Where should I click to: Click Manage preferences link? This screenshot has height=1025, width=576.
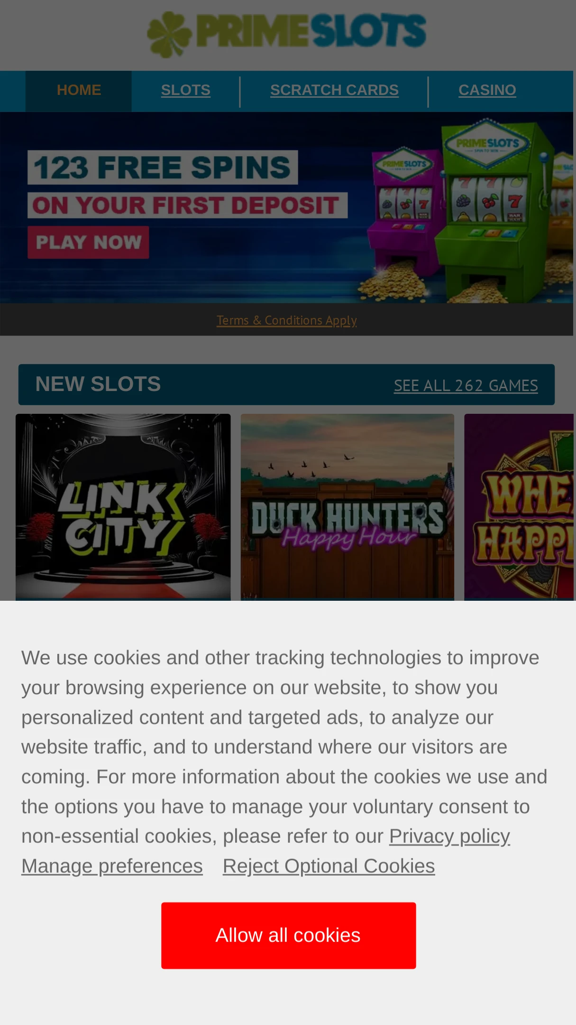(x=112, y=866)
